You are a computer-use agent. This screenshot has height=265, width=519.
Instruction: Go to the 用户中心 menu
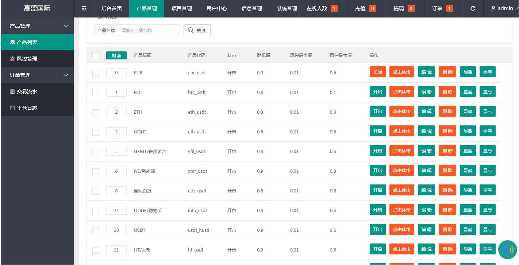coord(217,8)
